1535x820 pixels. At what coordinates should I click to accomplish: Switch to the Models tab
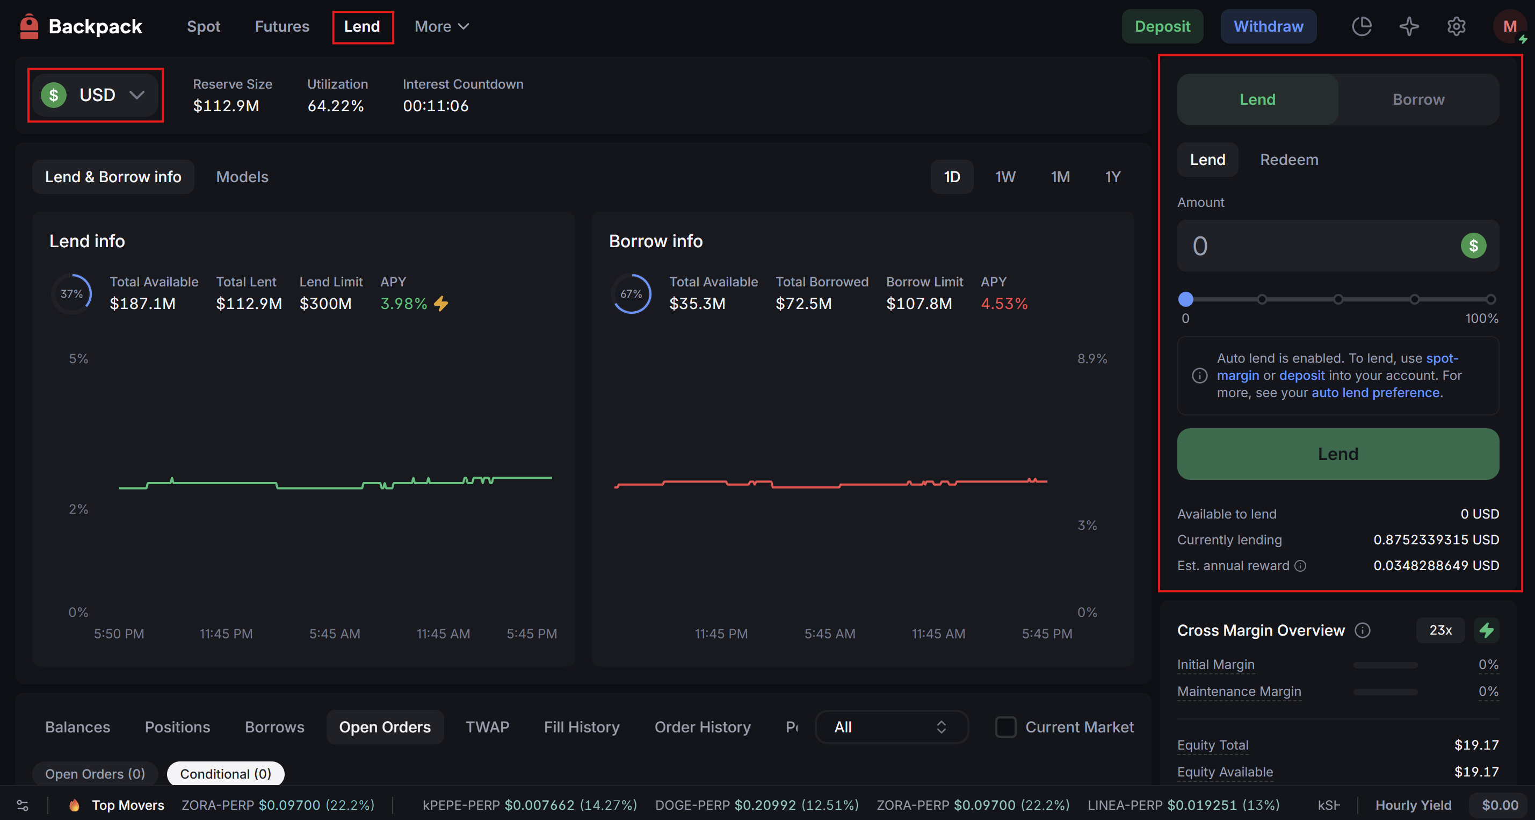[x=242, y=177]
